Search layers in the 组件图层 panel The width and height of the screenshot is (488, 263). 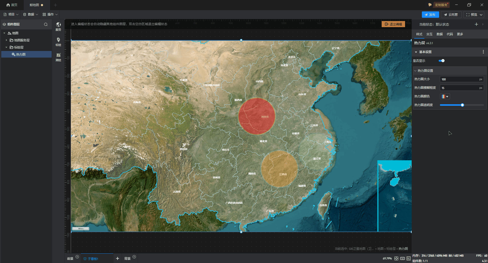46,24
